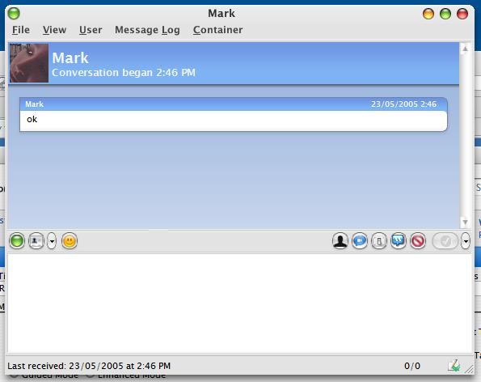Expand dropdown arrow beside the send button
This screenshot has height=382, width=481.
tap(466, 241)
